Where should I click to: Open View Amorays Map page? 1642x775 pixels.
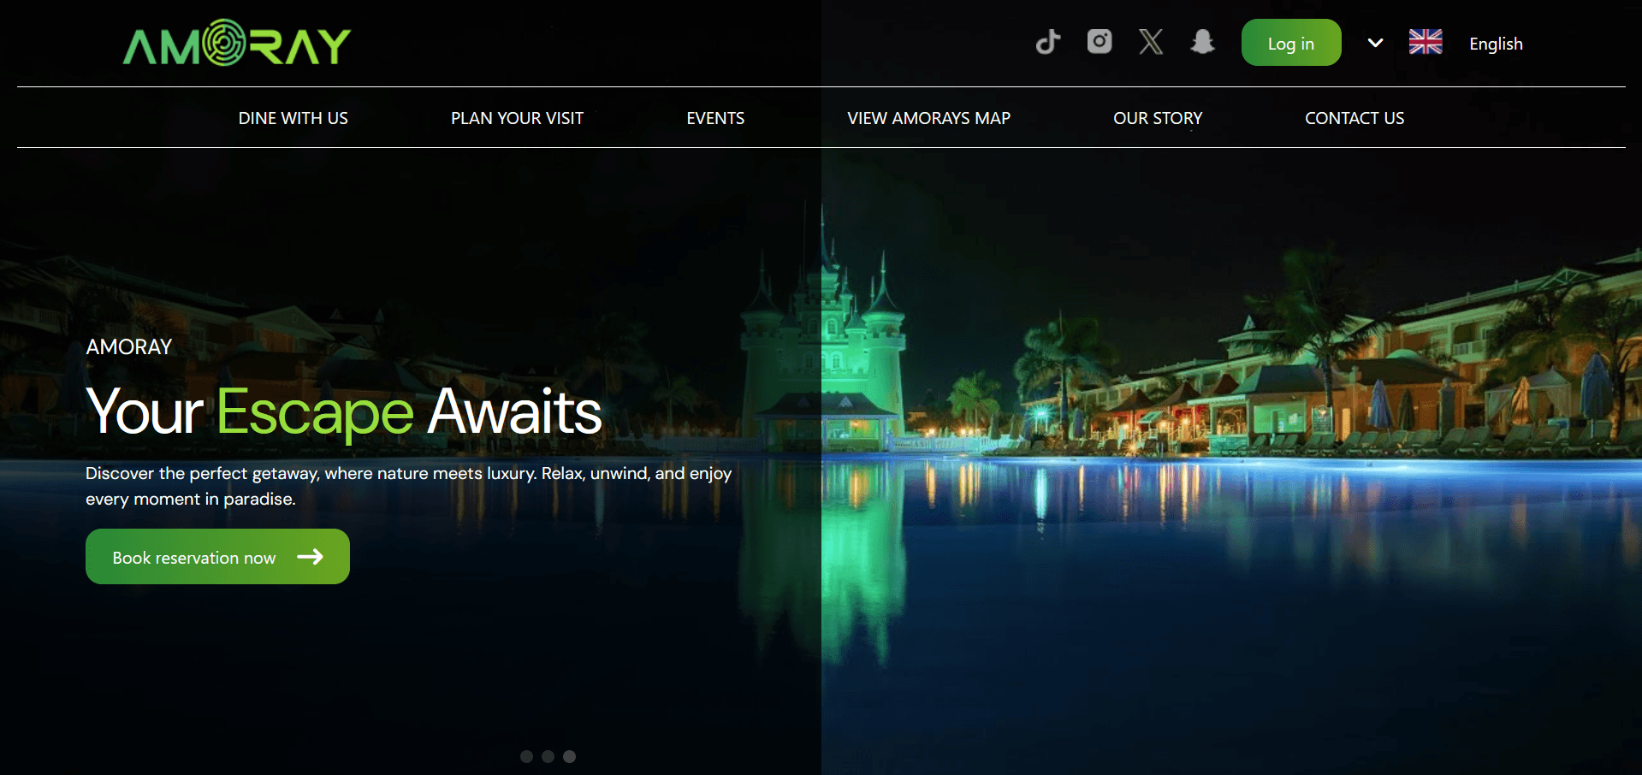point(928,118)
